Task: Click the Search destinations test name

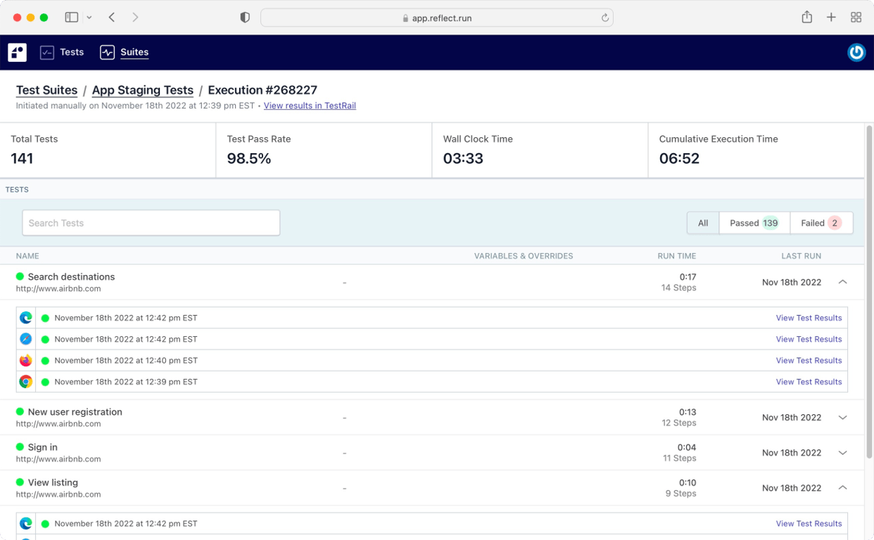Action: click(x=71, y=276)
